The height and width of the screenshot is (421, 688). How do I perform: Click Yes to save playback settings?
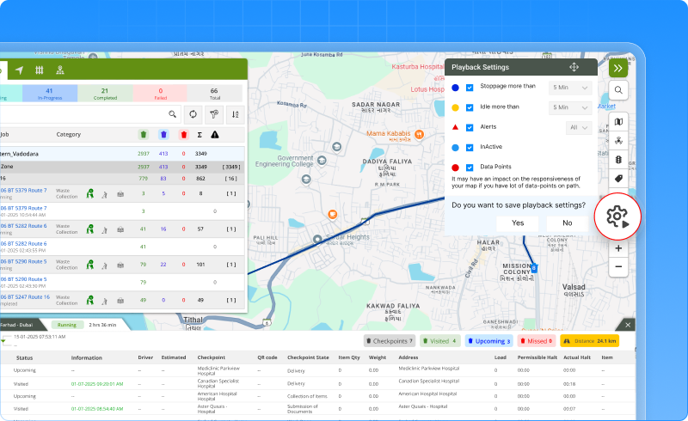[518, 223]
